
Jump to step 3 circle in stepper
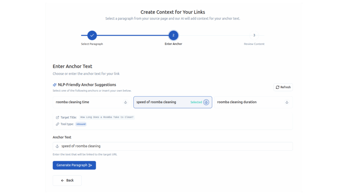click(254, 35)
